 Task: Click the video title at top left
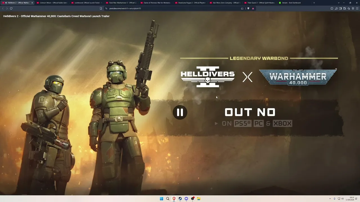pos(56,16)
